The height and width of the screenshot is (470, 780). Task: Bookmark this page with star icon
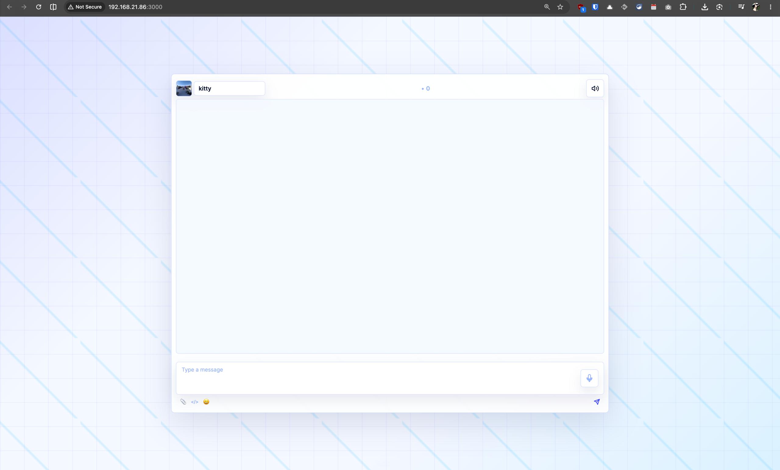(x=560, y=7)
